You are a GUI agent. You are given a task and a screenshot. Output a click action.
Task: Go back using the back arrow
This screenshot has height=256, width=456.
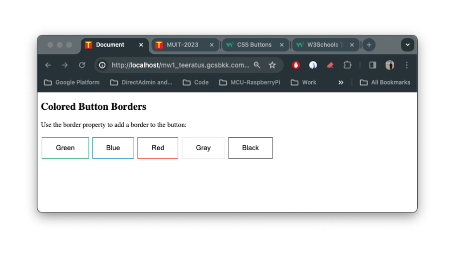(x=48, y=65)
